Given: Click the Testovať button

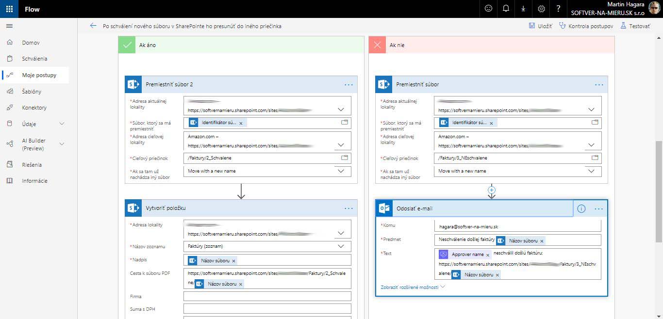Looking at the screenshot, I should click(635, 26).
